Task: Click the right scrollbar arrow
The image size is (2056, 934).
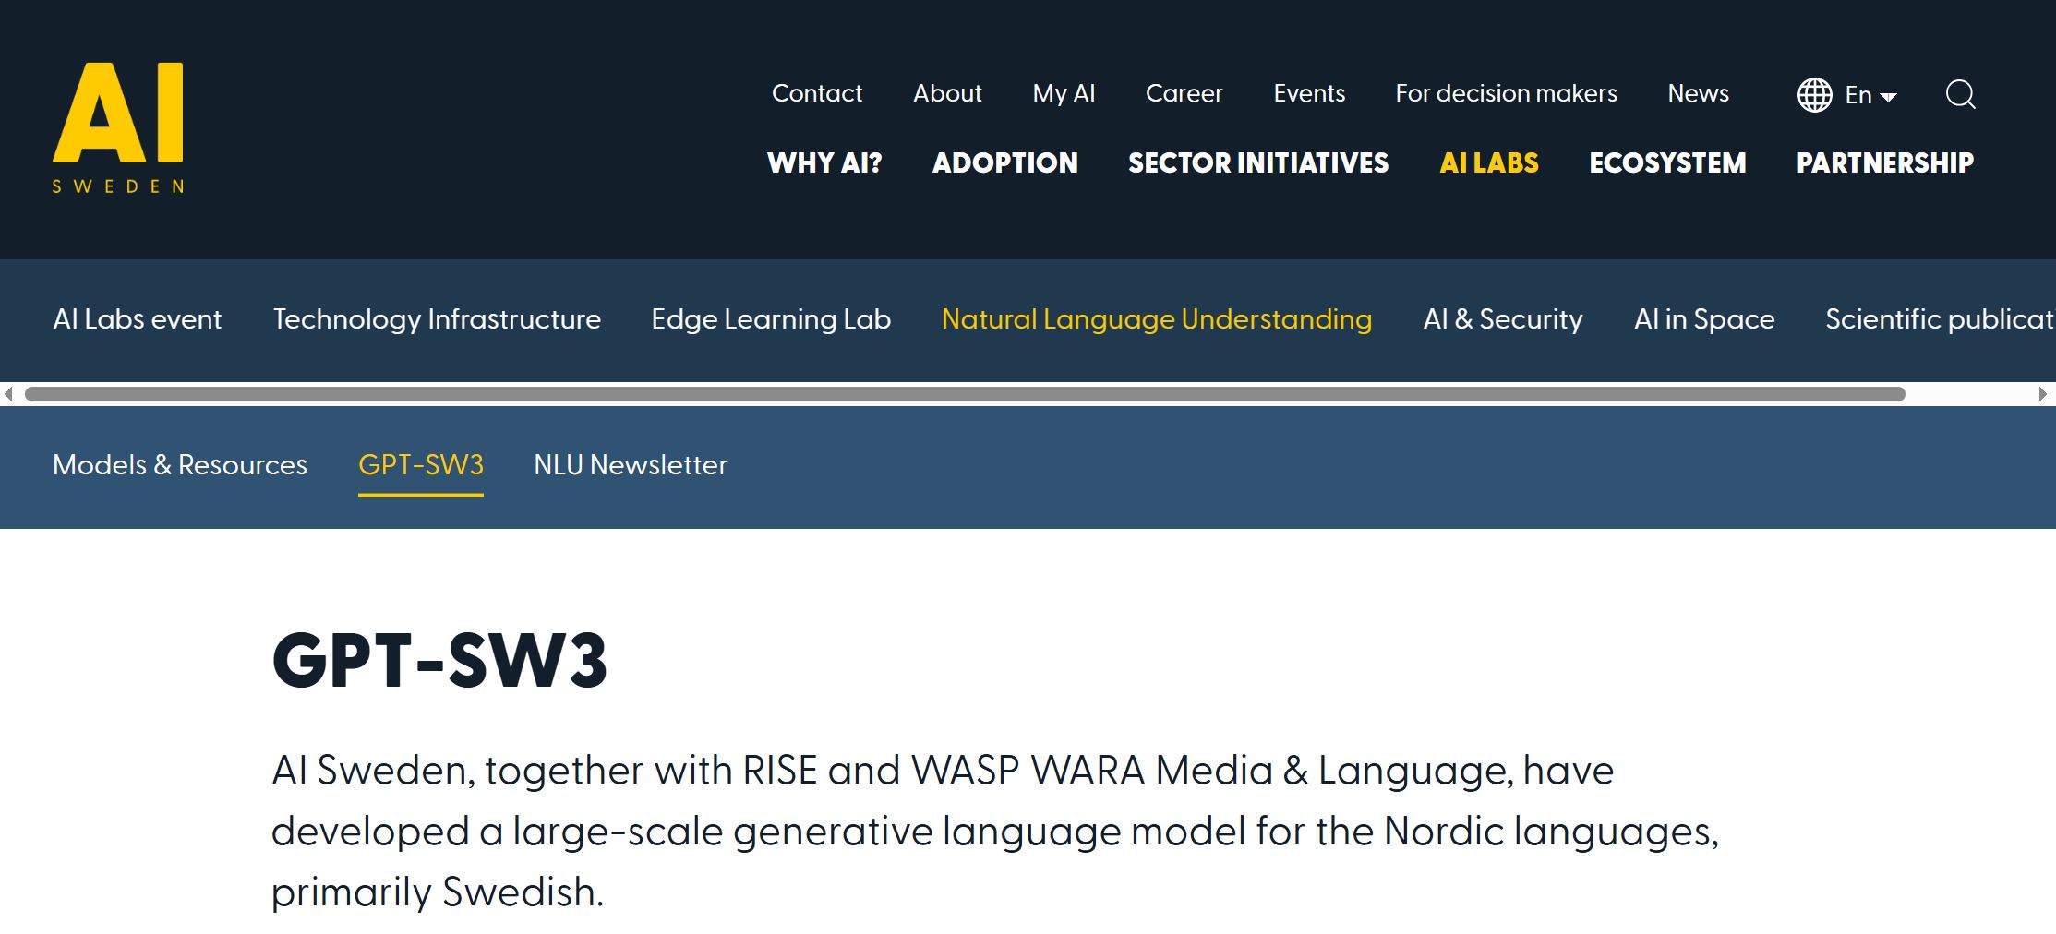Action: (2042, 394)
